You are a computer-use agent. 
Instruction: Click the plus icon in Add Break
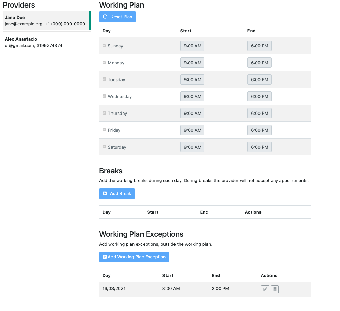[x=105, y=193]
